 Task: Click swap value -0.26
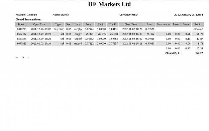188,34
